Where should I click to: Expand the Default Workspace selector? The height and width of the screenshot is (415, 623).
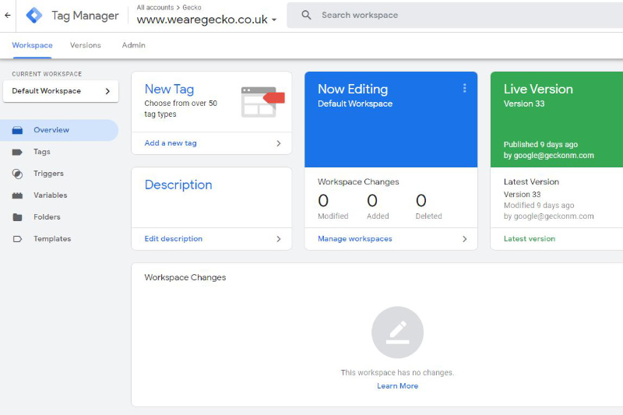(x=61, y=91)
